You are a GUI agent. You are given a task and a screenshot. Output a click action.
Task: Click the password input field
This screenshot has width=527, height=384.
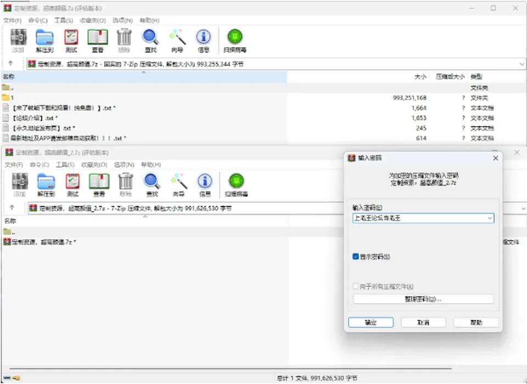(423, 218)
